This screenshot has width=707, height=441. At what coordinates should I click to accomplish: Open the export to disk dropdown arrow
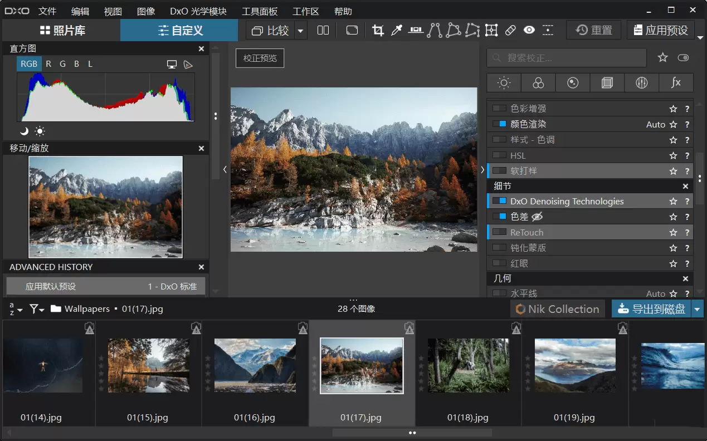coord(698,309)
